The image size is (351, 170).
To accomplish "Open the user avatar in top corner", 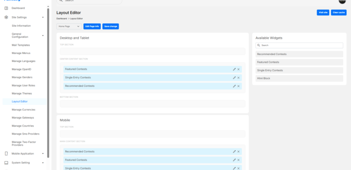I will [342, 2].
